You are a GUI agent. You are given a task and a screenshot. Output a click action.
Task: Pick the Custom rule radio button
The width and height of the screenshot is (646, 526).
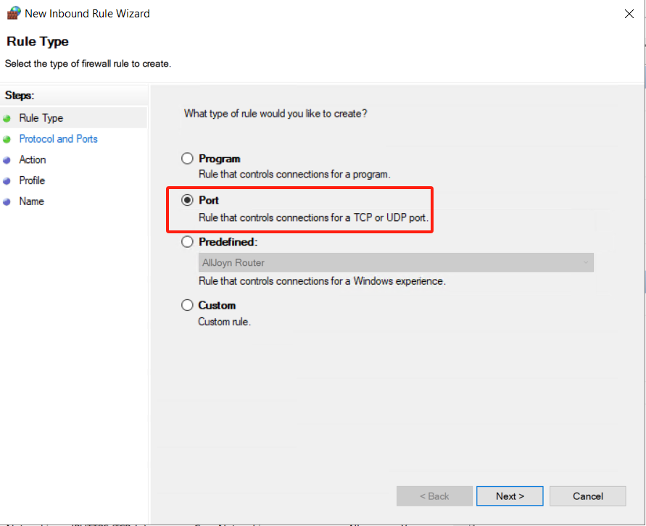188,305
